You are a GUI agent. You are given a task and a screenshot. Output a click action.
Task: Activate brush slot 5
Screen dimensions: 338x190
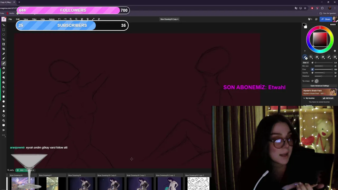tap(329, 57)
